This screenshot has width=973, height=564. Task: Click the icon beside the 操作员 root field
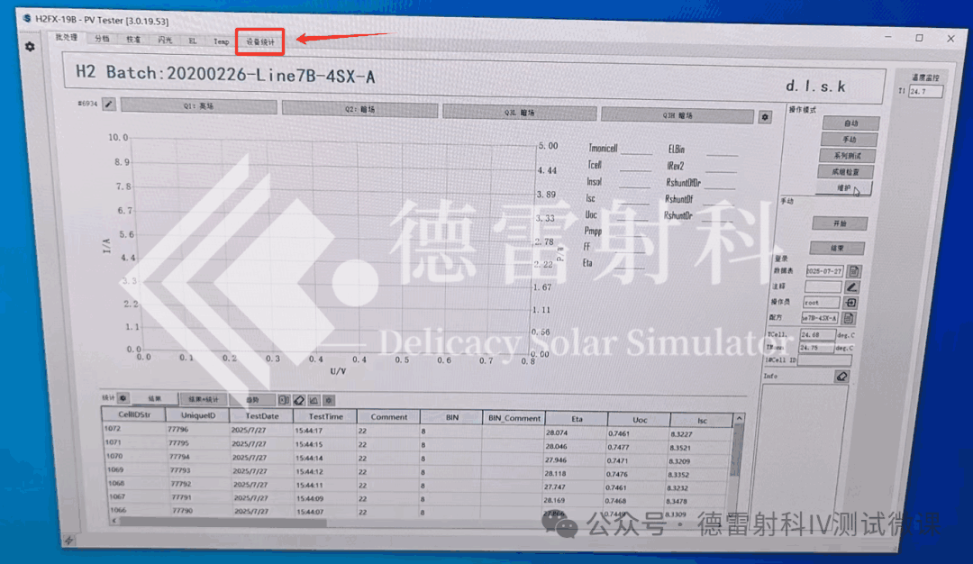852,302
